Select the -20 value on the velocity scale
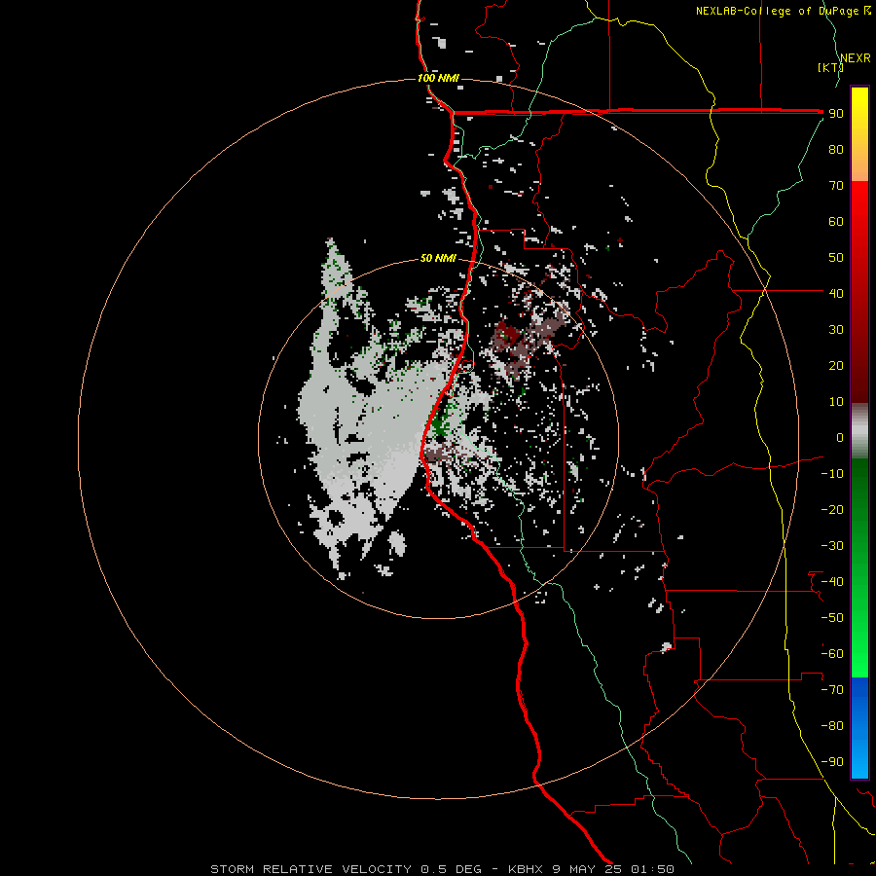Viewport: 876px width, 876px height. (832, 509)
